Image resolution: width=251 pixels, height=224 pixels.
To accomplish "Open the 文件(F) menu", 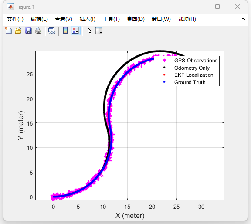I will 15,19.
